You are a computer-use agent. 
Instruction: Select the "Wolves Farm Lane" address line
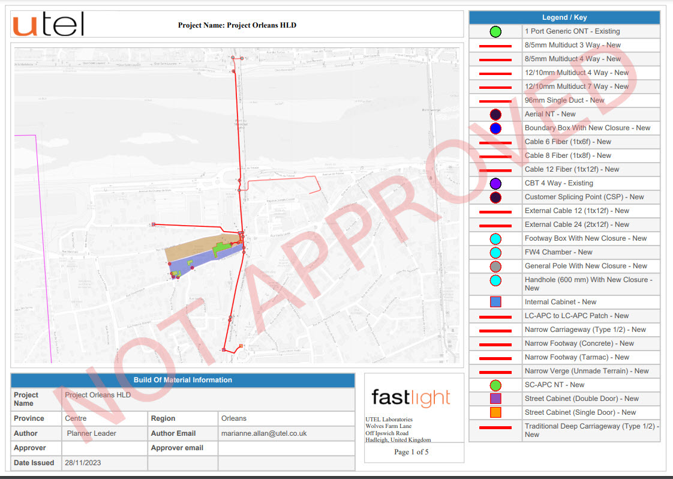(389, 426)
